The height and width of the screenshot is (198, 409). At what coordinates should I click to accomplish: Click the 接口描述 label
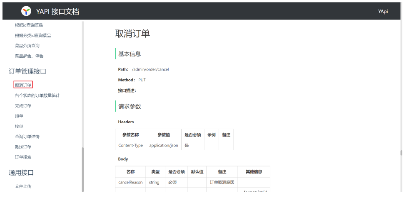point(127,90)
